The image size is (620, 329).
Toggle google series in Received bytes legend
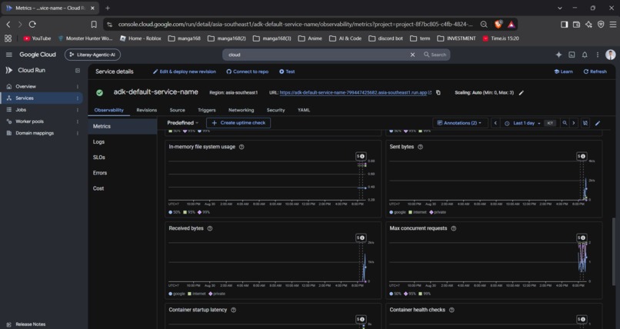177,294
